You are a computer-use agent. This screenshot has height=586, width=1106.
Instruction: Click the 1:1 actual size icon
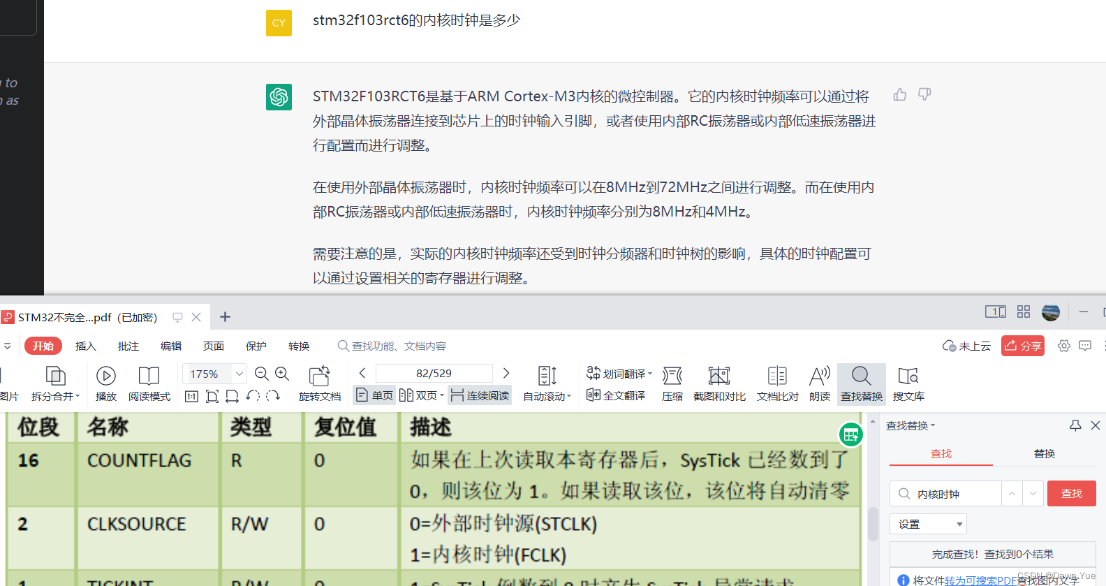pos(192,396)
